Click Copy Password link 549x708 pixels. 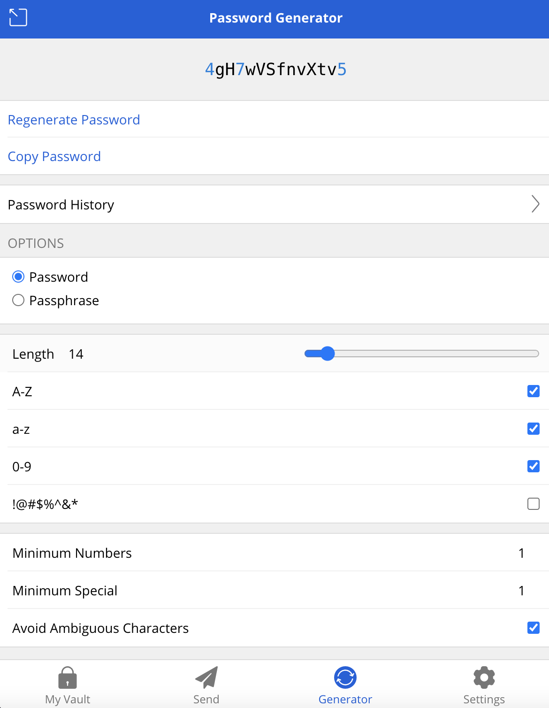tap(54, 156)
